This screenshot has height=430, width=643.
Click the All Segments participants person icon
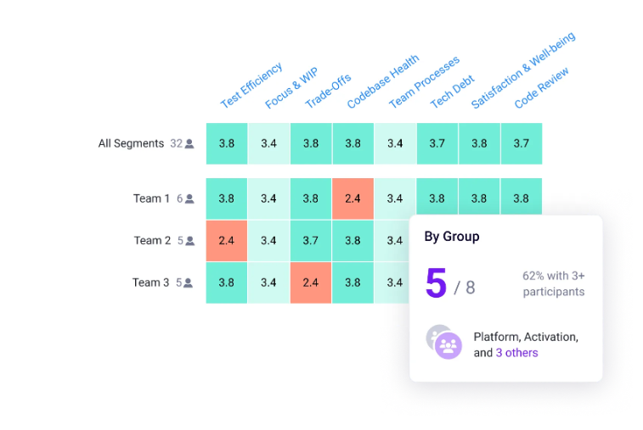[x=189, y=144]
